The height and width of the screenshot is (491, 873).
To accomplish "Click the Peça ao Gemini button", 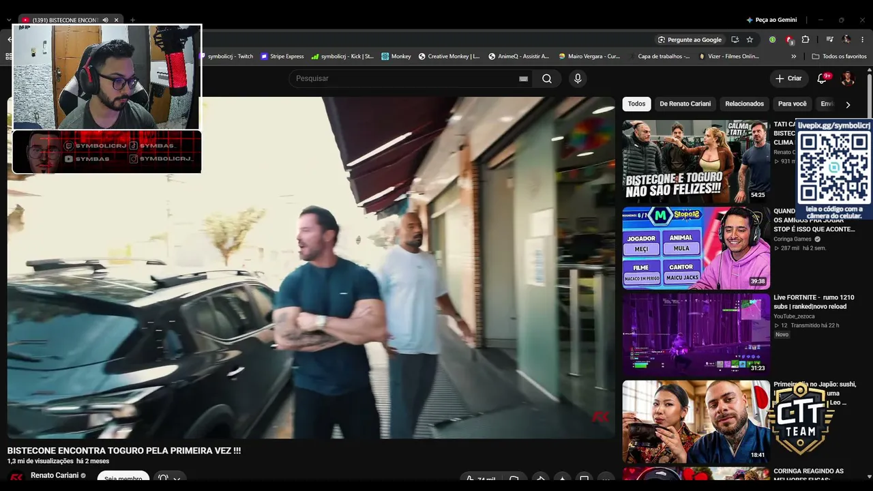I will point(771,20).
